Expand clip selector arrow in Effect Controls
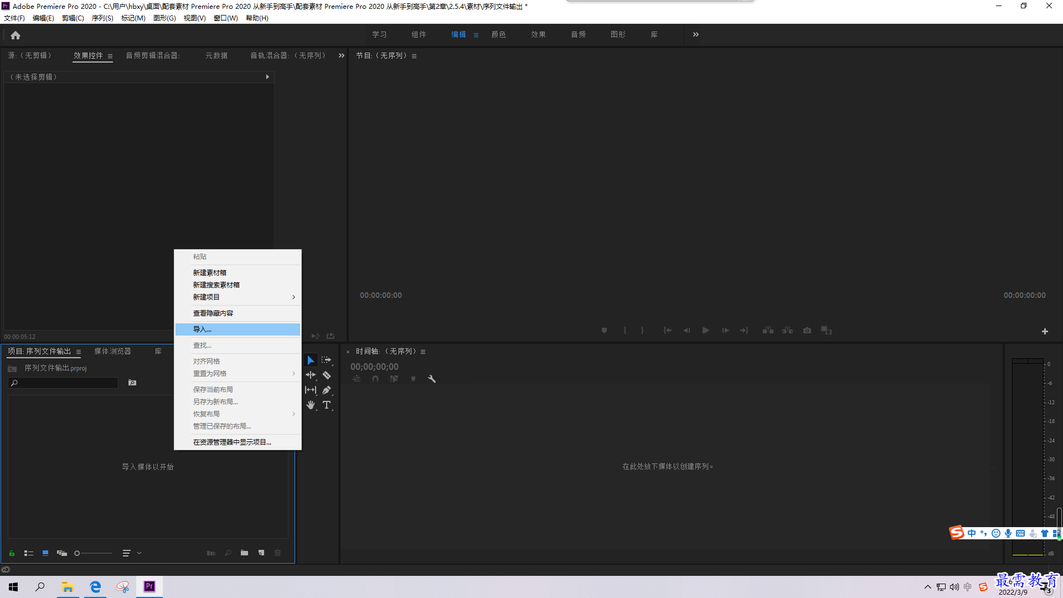The height and width of the screenshot is (598, 1063). click(267, 77)
